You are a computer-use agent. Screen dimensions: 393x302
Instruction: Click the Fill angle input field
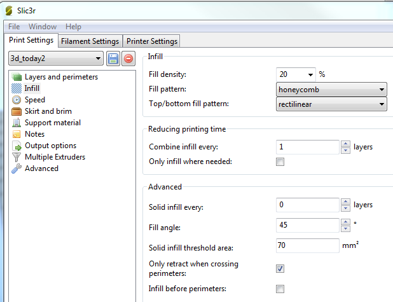pos(308,225)
